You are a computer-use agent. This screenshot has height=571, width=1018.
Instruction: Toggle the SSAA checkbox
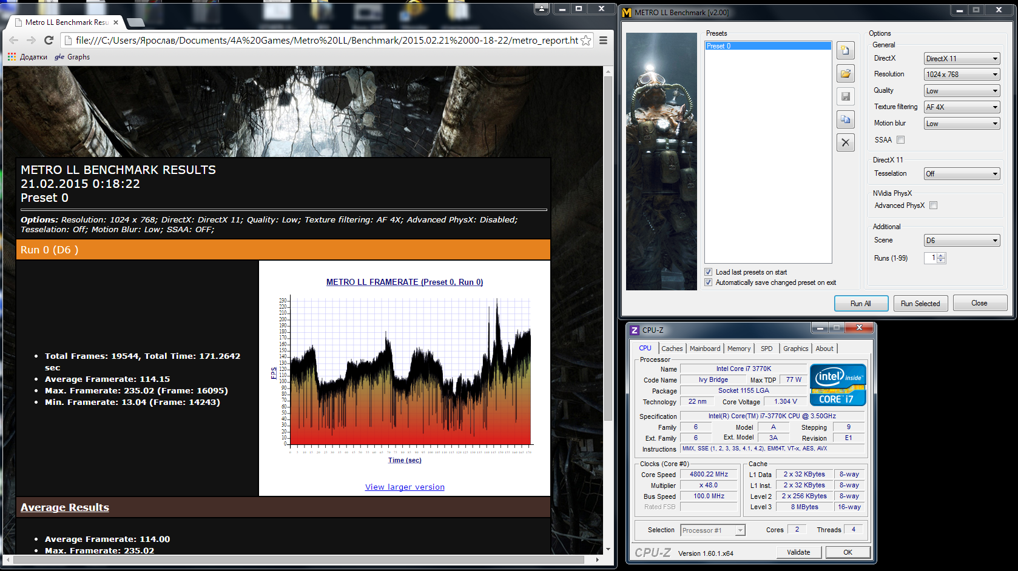[x=901, y=140]
